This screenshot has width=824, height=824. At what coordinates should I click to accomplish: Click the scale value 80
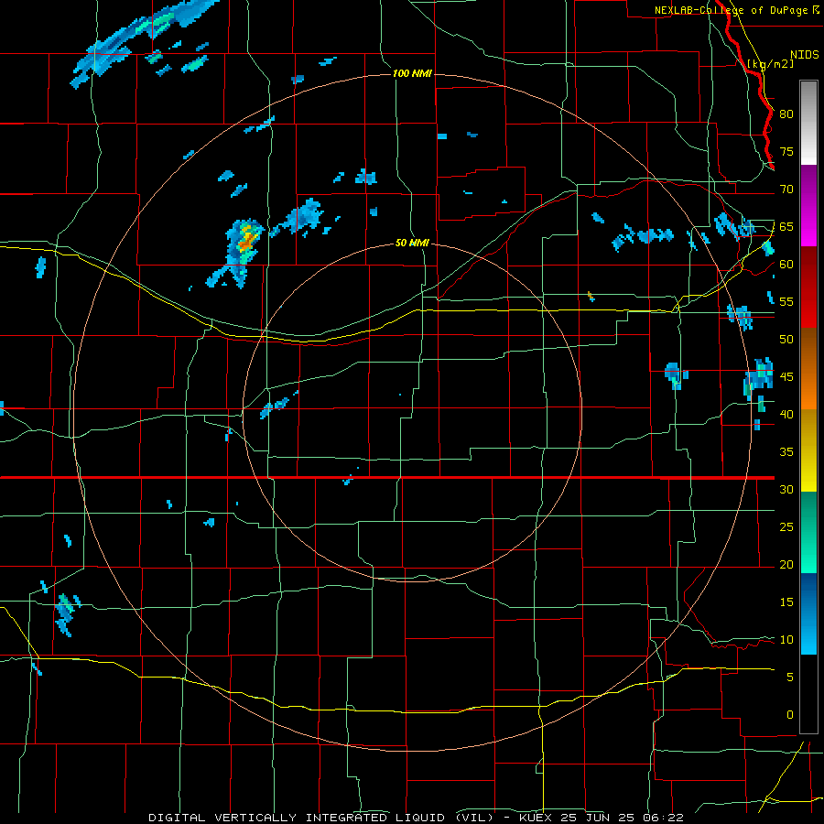(786, 114)
